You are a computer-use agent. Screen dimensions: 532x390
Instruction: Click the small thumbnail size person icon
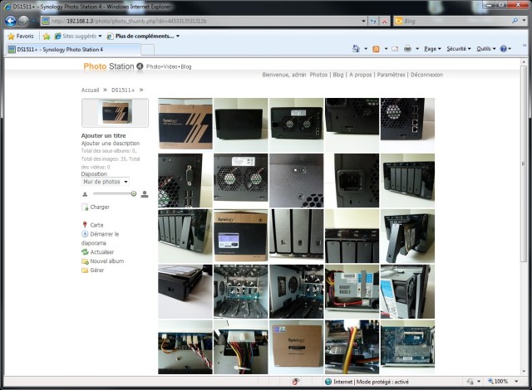click(x=85, y=194)
